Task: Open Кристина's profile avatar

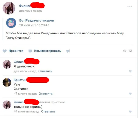Action: click(x=7, y=82)
